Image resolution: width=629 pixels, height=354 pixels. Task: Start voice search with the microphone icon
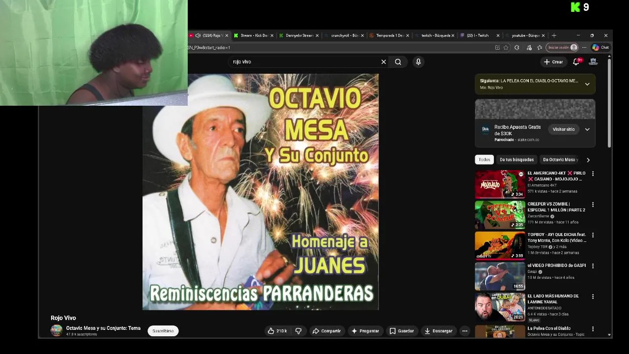pyautogui.click(x=418, y=62)
